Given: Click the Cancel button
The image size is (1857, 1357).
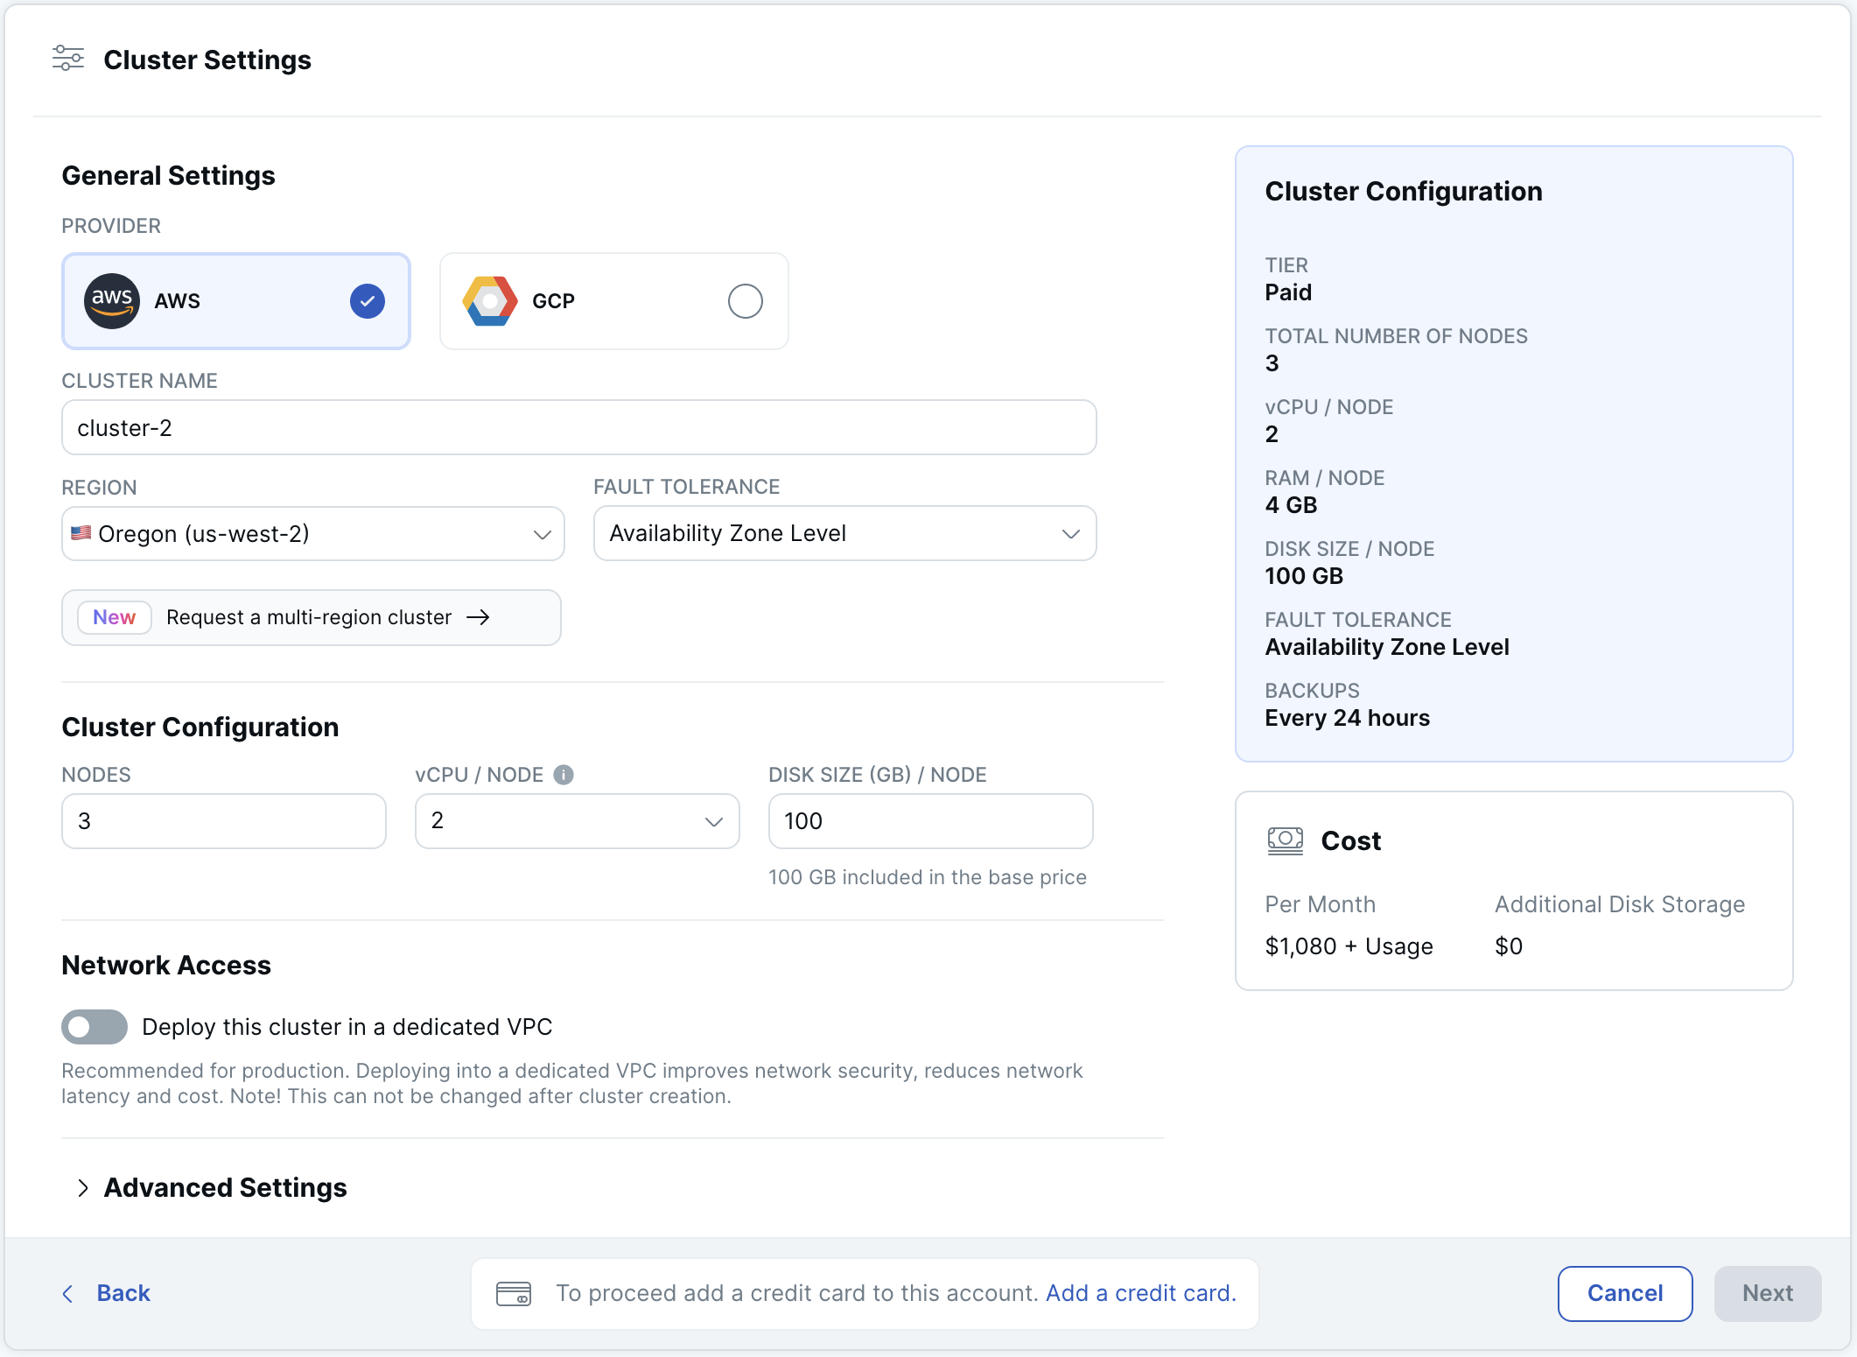Looking at the screenshot, I should (x=1624, y=1293).
